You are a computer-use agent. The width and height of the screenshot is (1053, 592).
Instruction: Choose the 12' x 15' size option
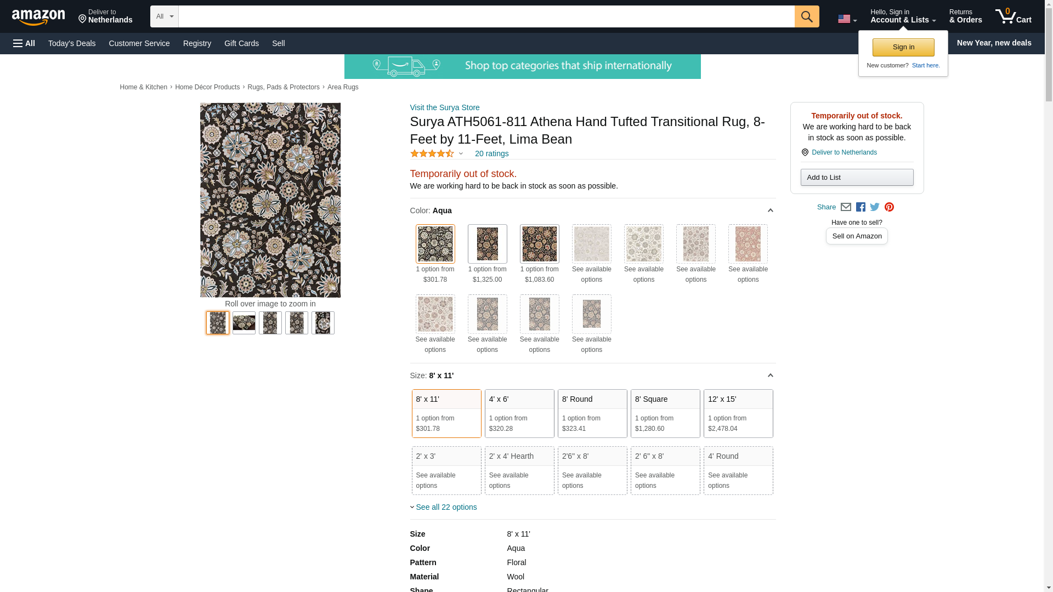(738, 413)
